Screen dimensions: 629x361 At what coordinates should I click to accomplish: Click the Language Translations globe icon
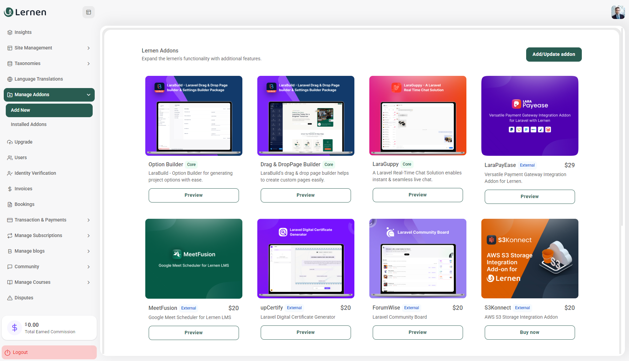(10, 79)
